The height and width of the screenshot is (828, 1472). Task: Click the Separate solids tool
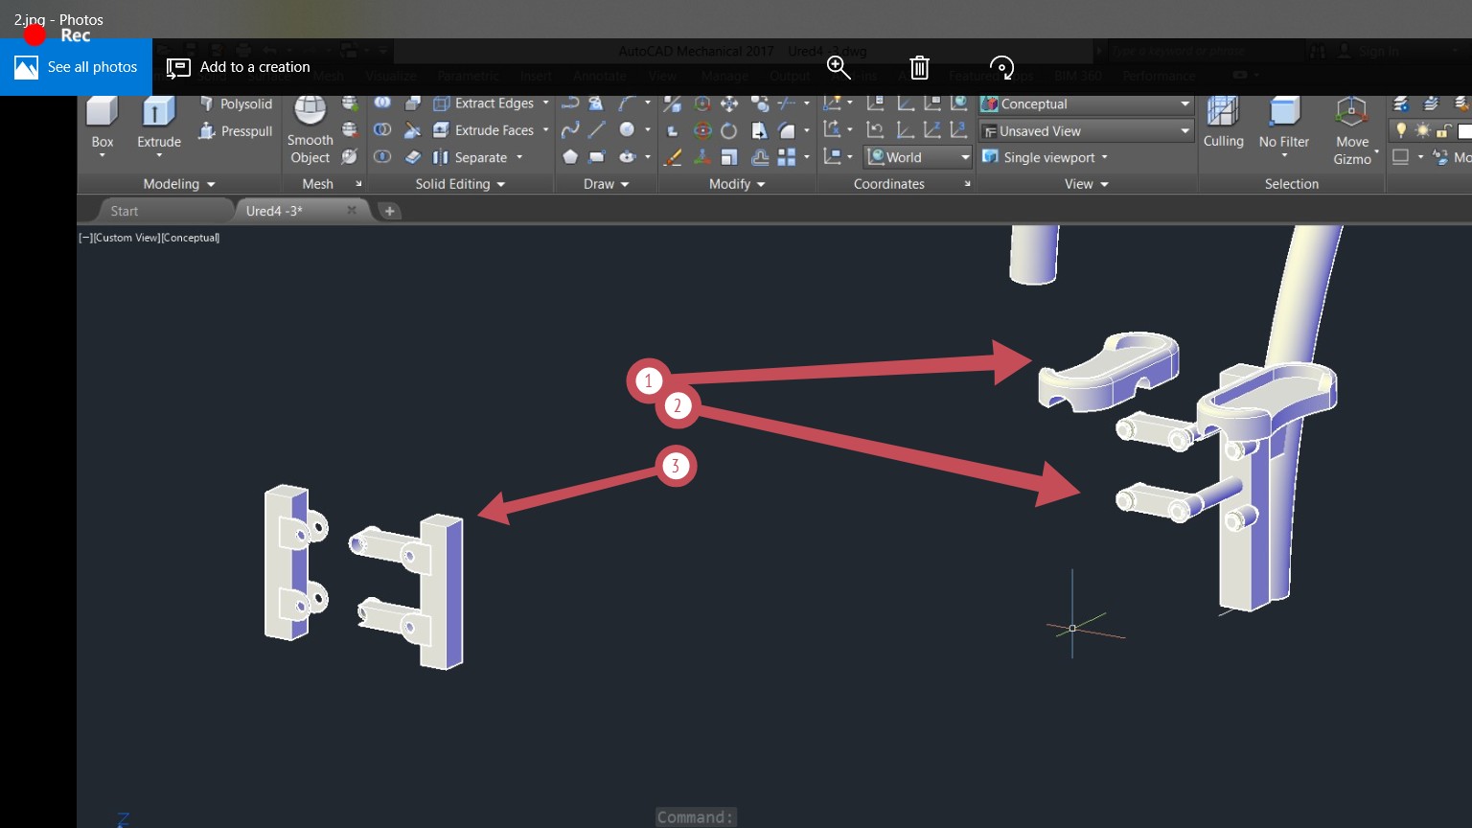click(x=471, y=157)
